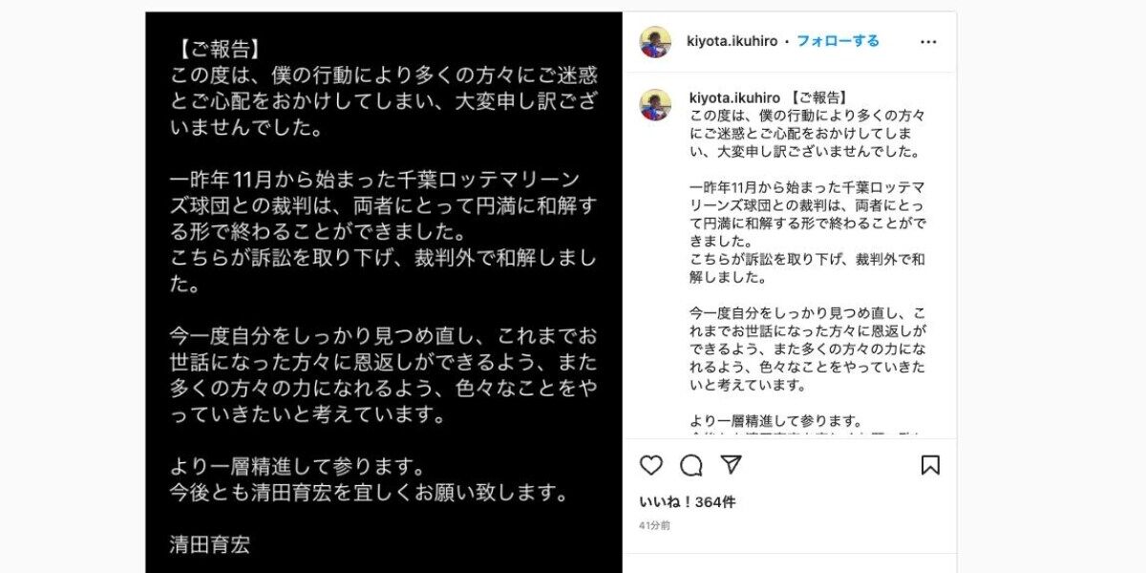Screen dimensions: 1146x573
Task: Select the 千葉ロッテマ caption paragraph in the side panel
Action: click(807, 231)
